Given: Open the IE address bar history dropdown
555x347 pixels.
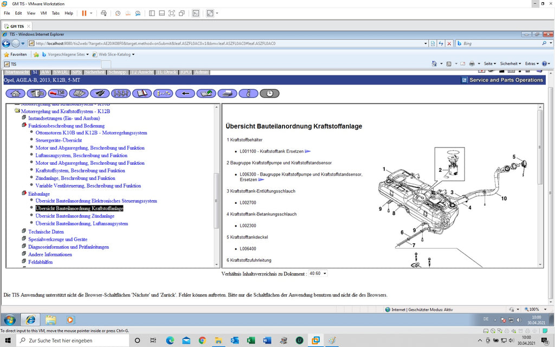Looking at the screenshot, I should pyautogui.click(x=425, y=43).
